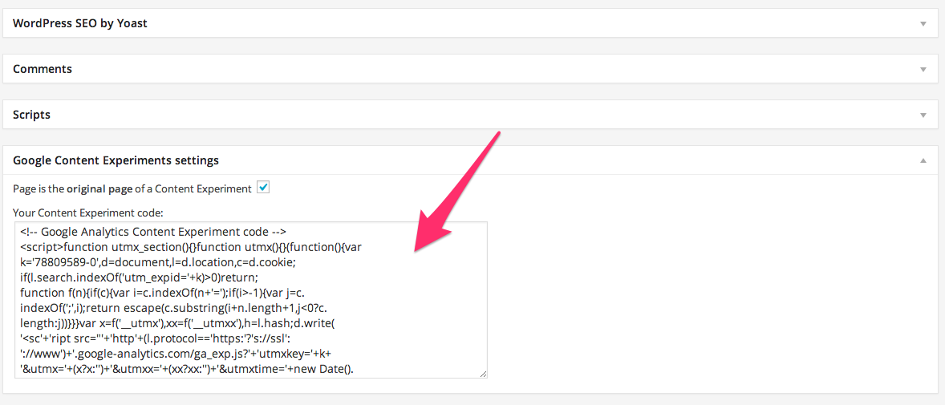Click the 'WordPress SEO by Yoast' heading
This screenshot has width=945, height=405.
tap(80, 23)
